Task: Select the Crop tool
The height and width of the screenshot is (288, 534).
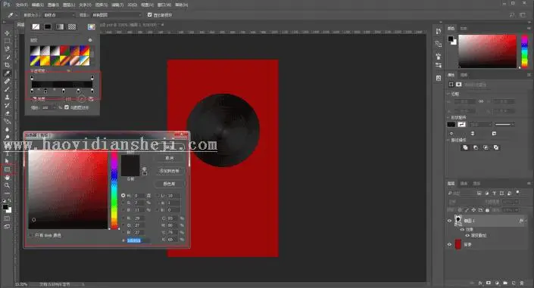Action: tap(7, 65)
